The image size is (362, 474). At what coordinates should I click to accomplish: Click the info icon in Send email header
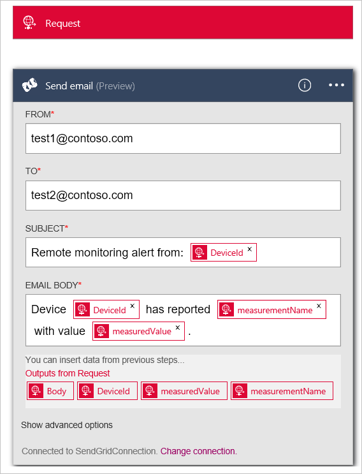tap(305, 85)
